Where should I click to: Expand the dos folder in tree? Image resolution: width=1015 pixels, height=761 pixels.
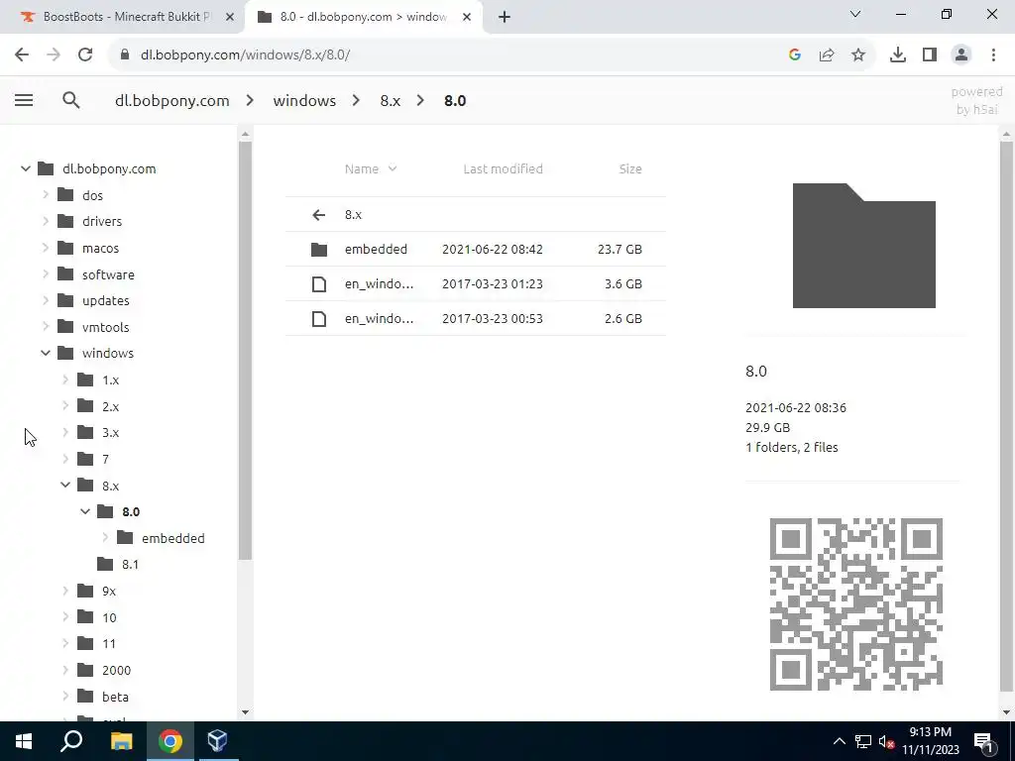point(46,195)
